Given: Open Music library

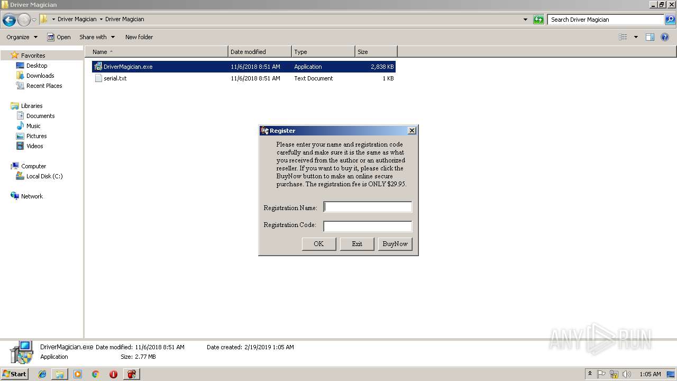Looking at the screenshot, I should (33, 126).
